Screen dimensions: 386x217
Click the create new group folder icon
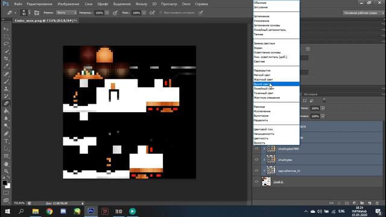point(362,203)
